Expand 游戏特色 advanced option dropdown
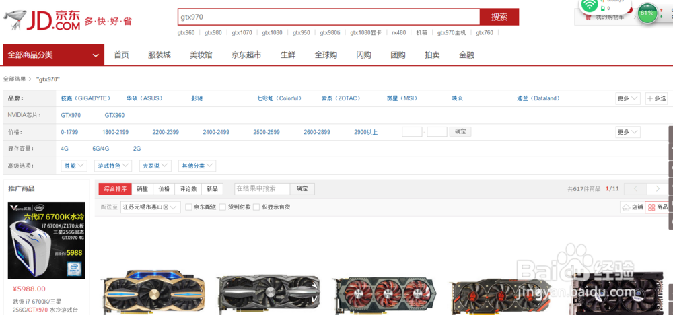Image resolution: width=673 pixels, height=315 pixels. tap(113, 166)
